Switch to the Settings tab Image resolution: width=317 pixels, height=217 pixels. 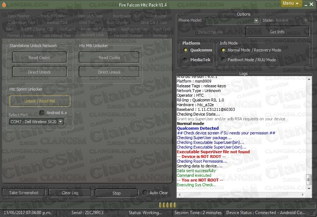click(x=160, y=36)
